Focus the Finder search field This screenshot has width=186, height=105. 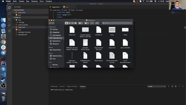point(117,23)
